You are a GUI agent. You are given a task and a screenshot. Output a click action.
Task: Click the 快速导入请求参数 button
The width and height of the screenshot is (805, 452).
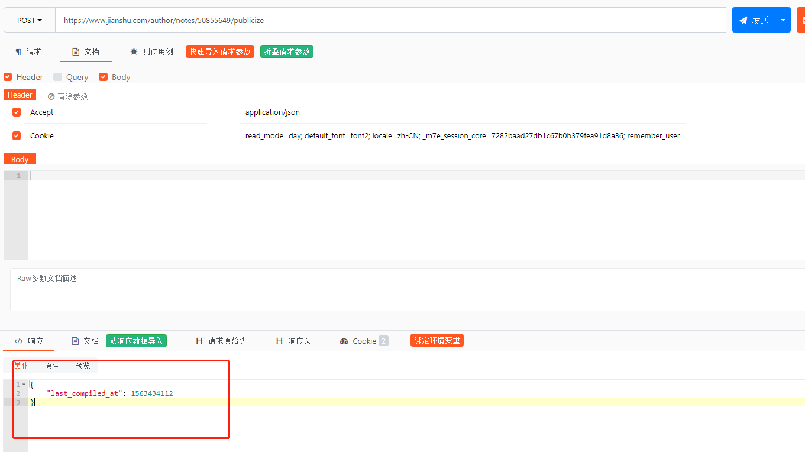pos(220,51)
